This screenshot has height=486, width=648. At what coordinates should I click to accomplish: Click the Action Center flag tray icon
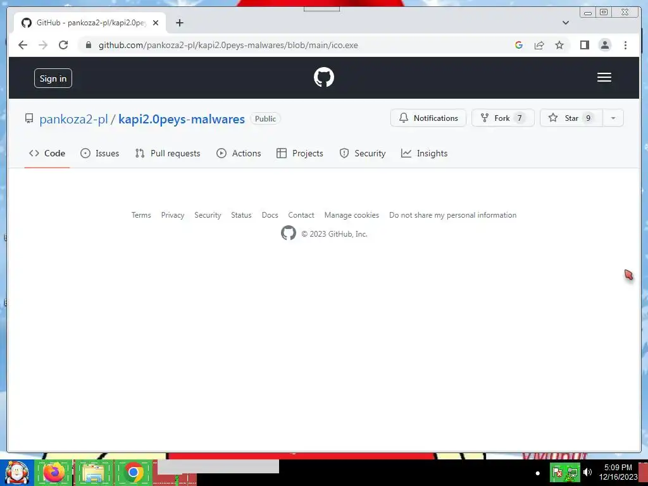[557, 472]
